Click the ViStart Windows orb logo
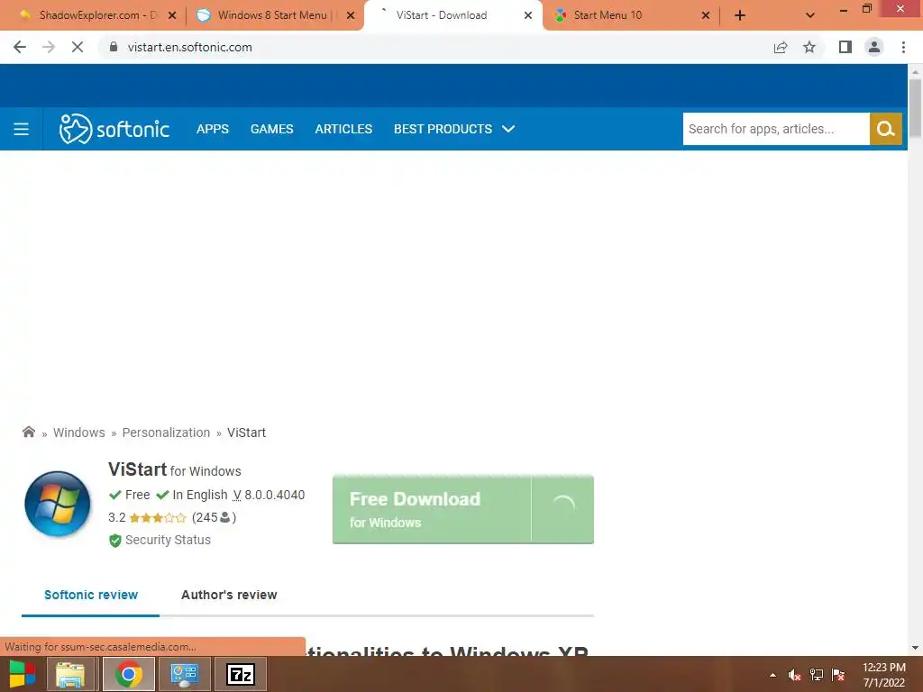Image resolution: width=923 pixels, height=692 pixels. pos(58,504)
